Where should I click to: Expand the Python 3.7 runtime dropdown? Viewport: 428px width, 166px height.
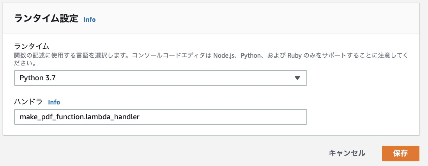tap(160, 78)
